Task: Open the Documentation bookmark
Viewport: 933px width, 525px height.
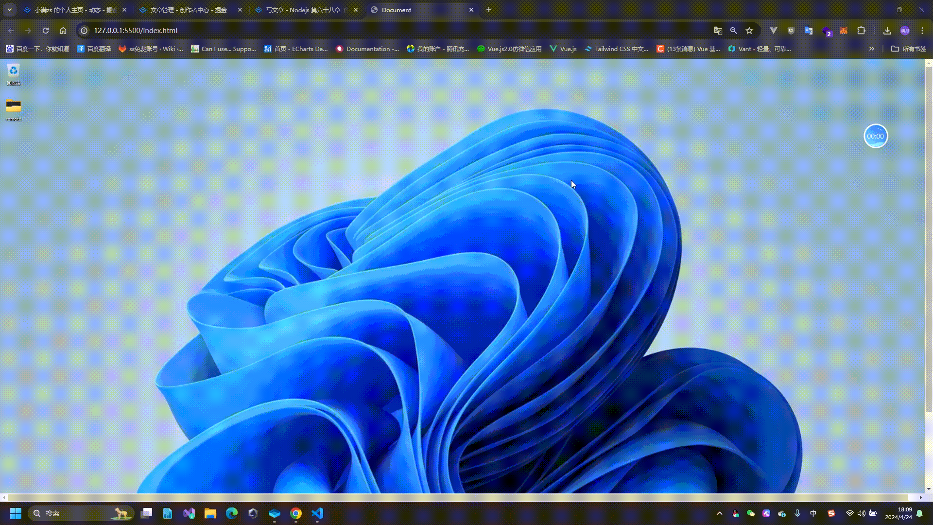Action: tap(367, 49)
